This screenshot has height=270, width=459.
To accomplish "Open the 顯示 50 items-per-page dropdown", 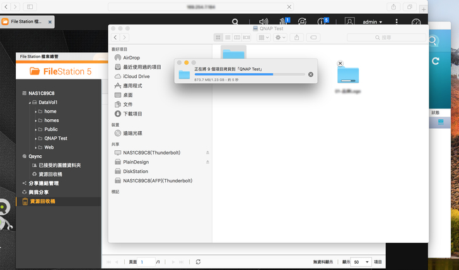I will pos(361,262).
